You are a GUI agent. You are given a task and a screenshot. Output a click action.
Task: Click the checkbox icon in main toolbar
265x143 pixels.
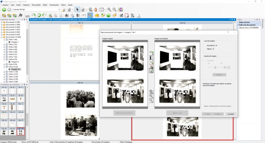(121, 15)
